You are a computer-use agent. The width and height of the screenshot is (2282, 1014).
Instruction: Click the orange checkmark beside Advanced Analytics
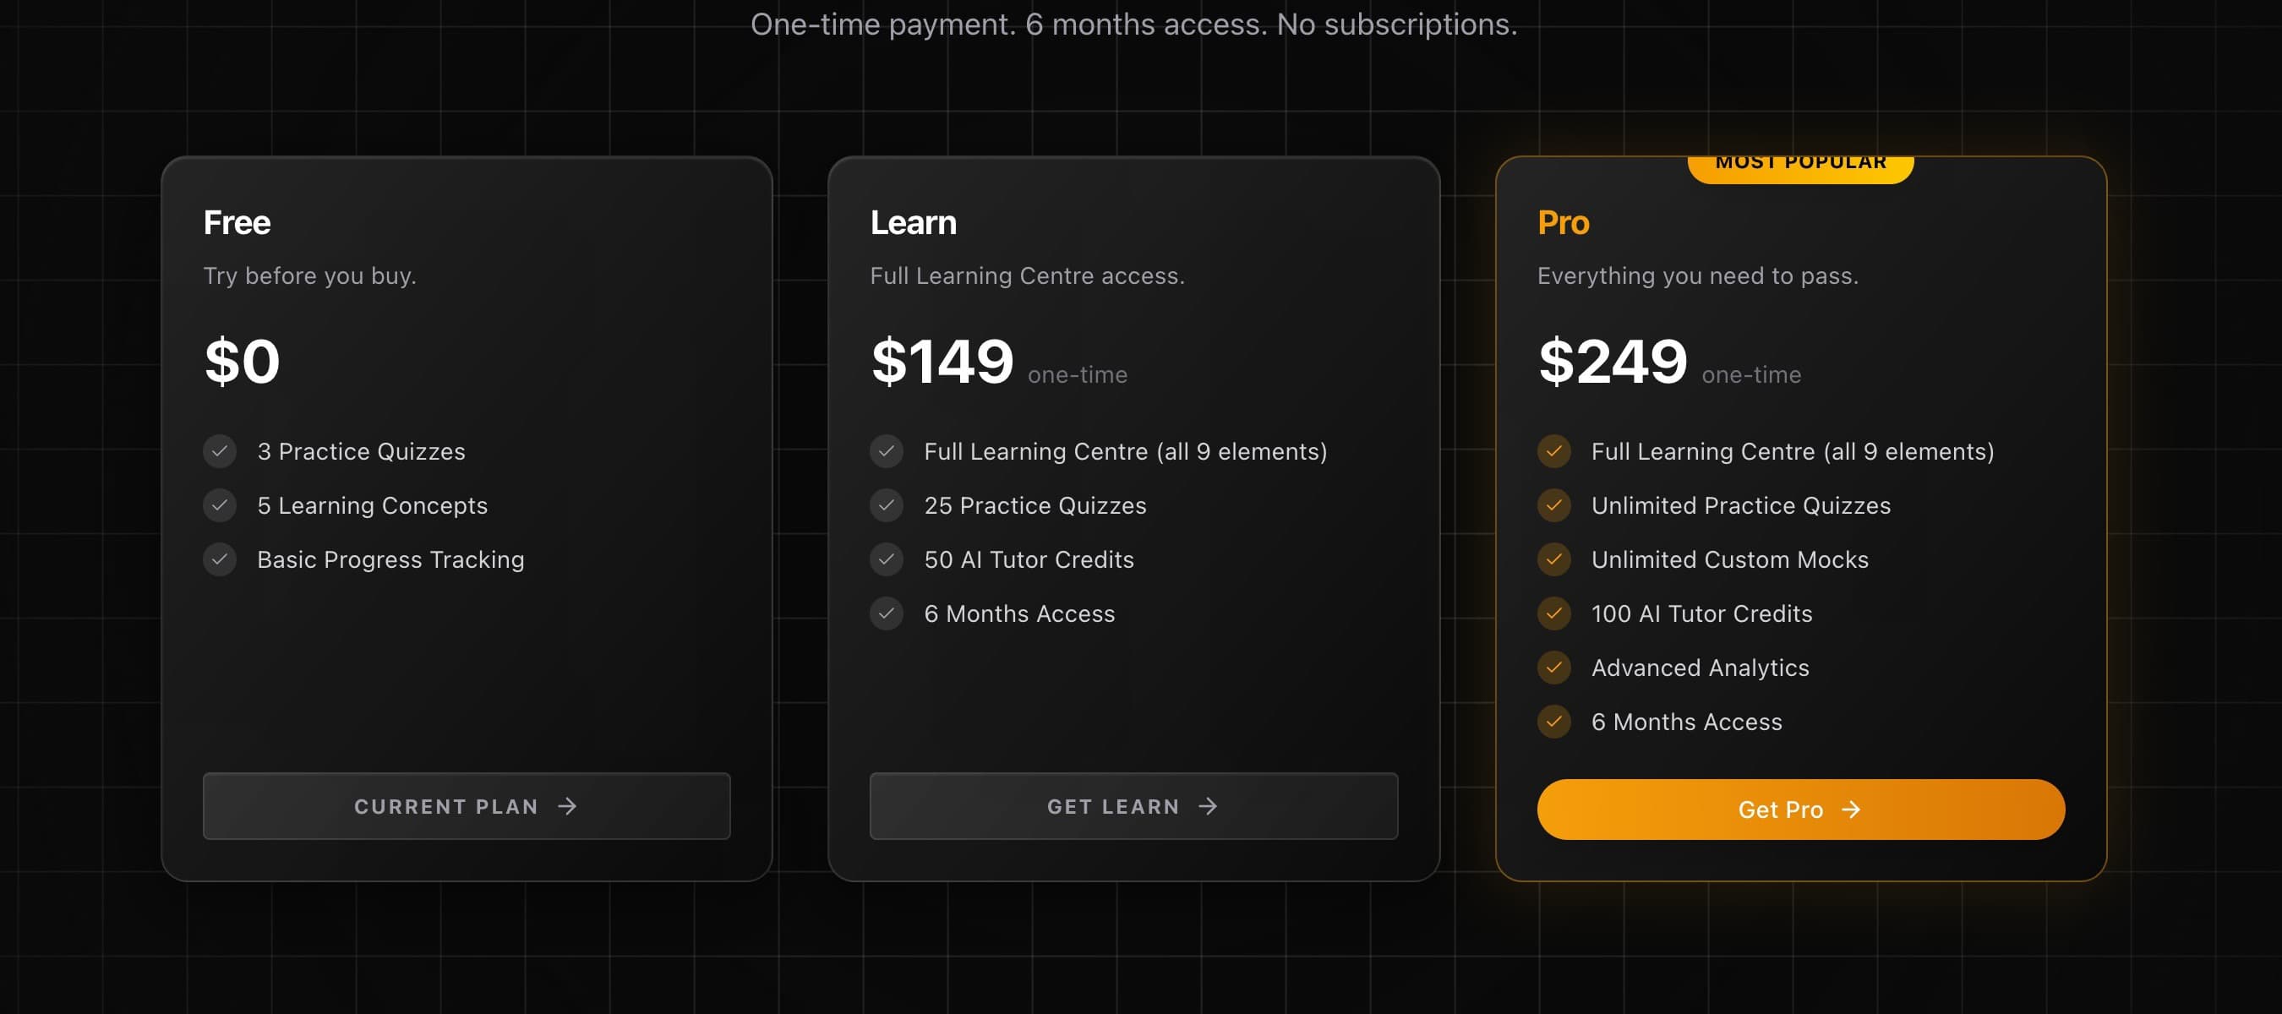(1553, 668)
